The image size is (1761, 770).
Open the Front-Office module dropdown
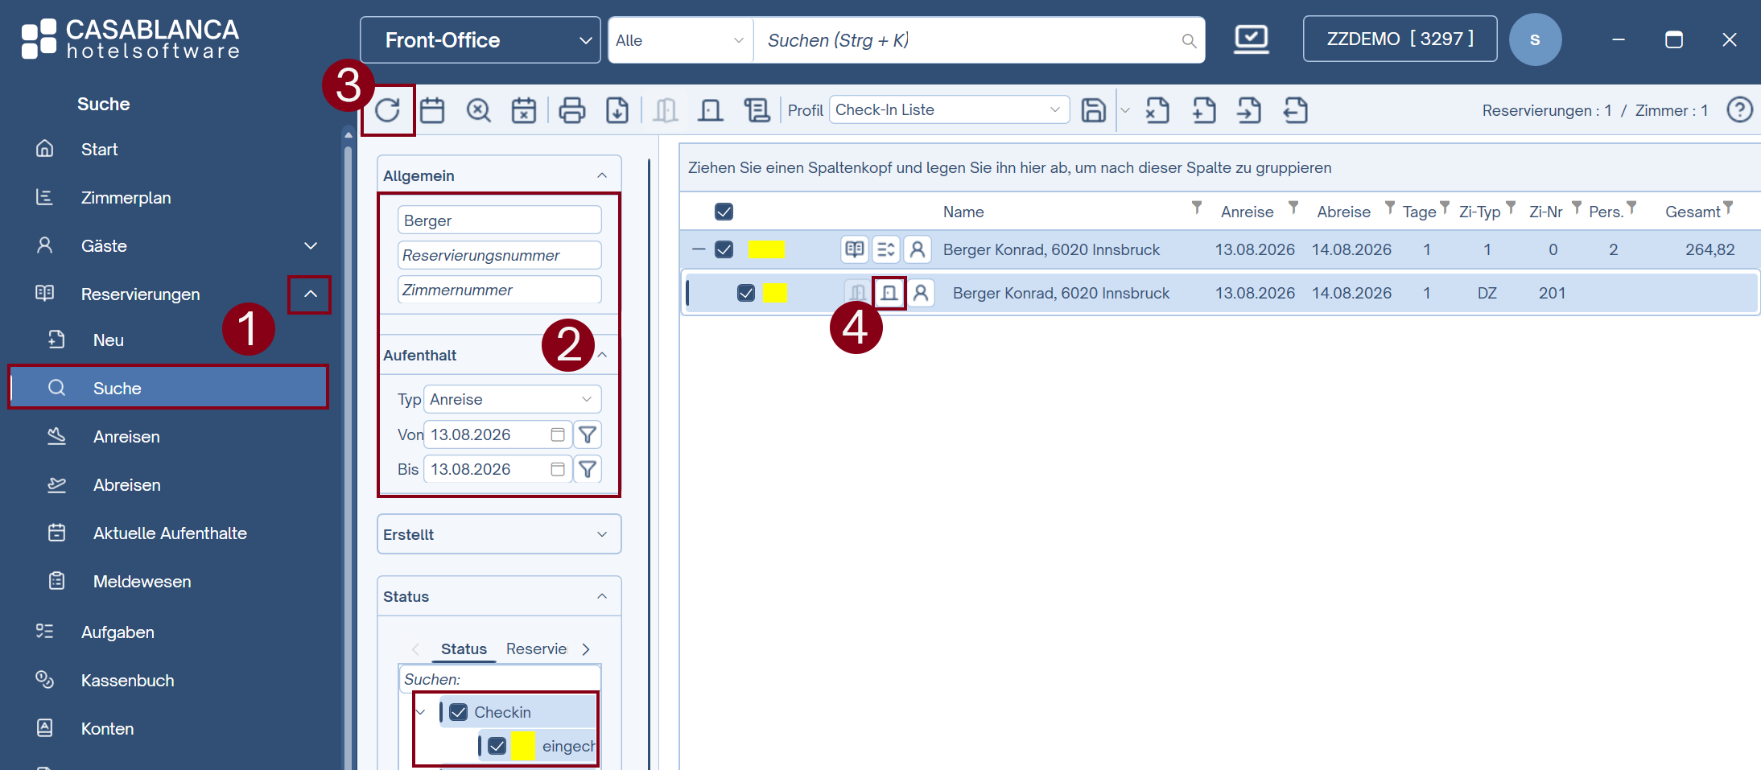[x=480, y=39]
